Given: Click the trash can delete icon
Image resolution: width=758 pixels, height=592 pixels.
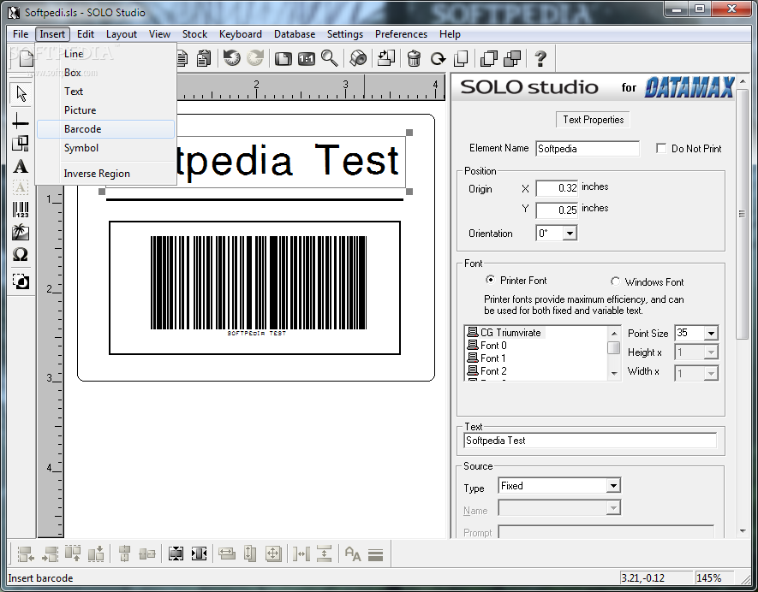Looking at the screenshot, I should [x=414, y=58].
